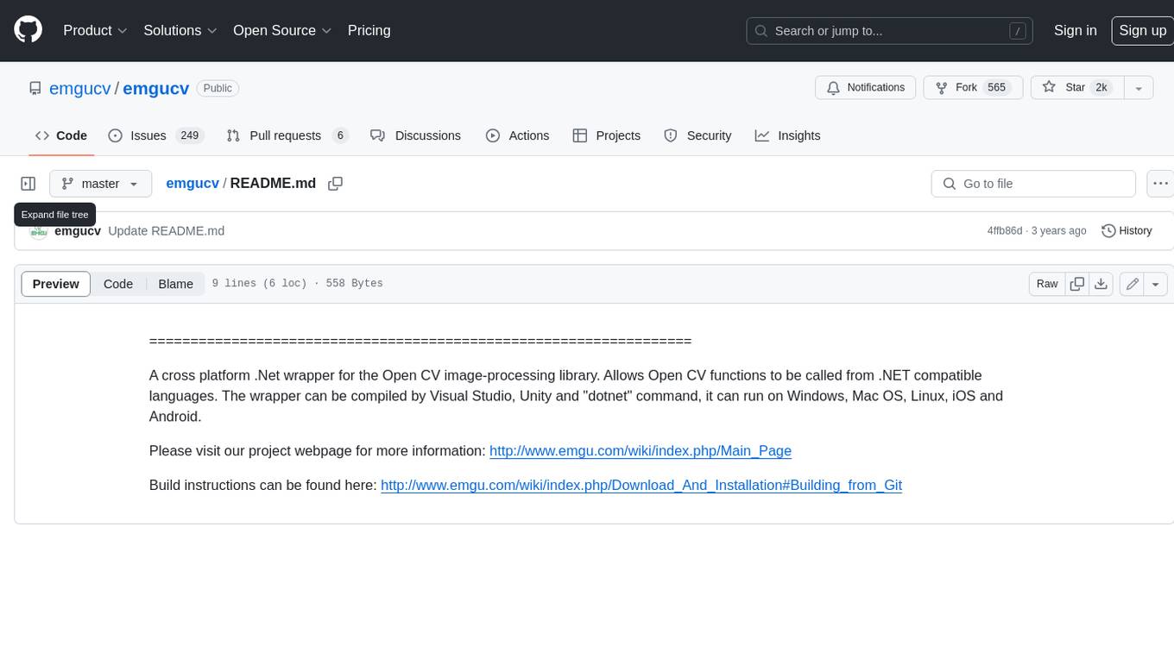Expand the Solutions menu
This screenshot has width=1174, height=659.
[180, 30]
